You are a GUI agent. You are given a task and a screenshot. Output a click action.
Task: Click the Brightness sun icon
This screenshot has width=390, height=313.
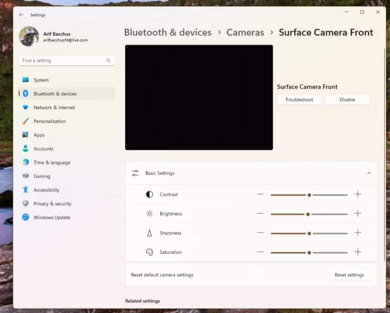tap(149, 214)
